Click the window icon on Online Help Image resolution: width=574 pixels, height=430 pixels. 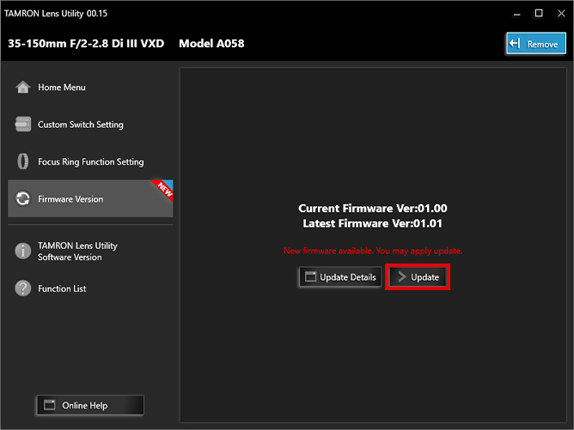pos(50,405)
